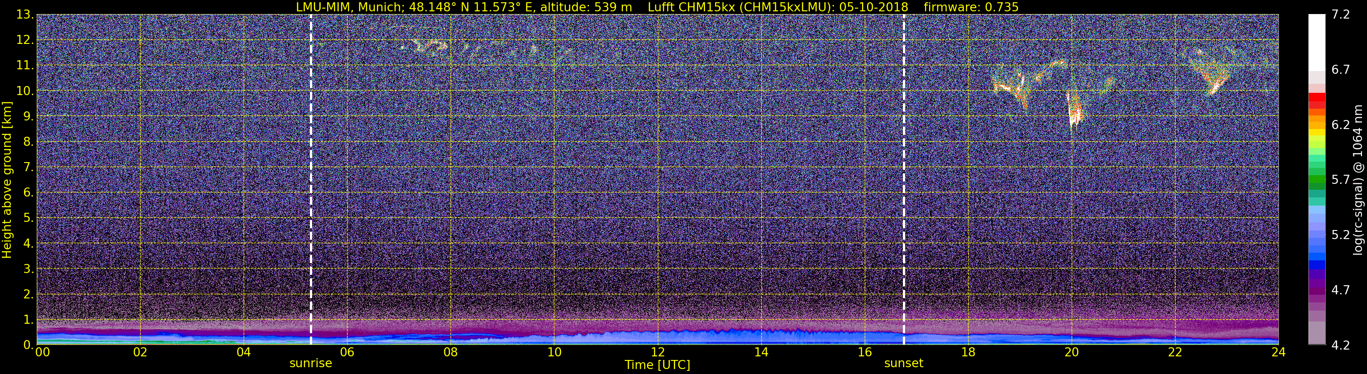Click the height tick label '7.'
The width and height of the screenshot is (1367, 374).
[28, 167]
